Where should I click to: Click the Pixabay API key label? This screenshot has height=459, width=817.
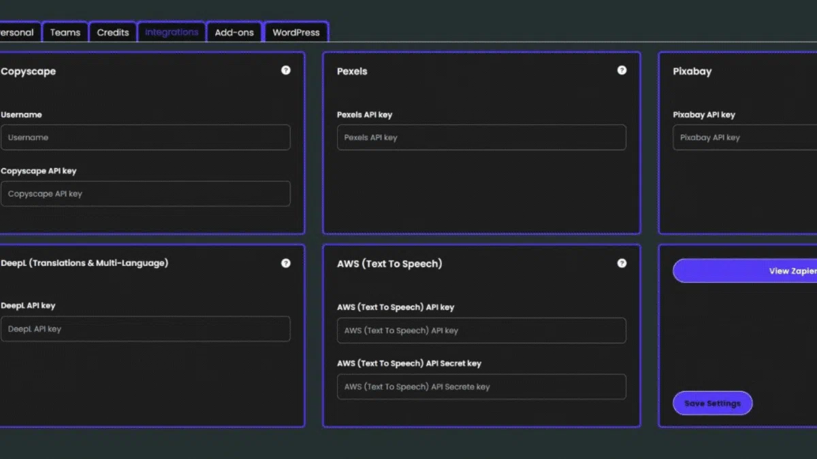tap(704, 115)
